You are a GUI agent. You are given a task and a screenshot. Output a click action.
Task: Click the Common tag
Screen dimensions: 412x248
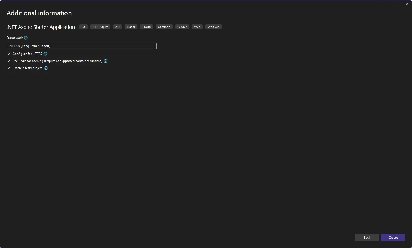coord(164,27)
